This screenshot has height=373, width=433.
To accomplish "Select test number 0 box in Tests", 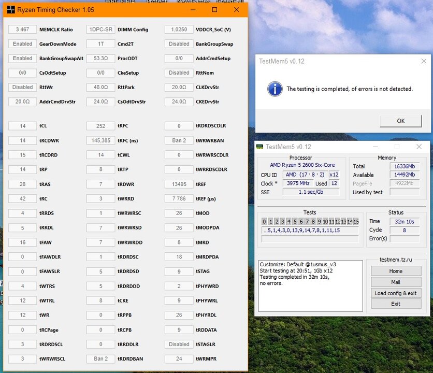I will click(x=264, y=221).
